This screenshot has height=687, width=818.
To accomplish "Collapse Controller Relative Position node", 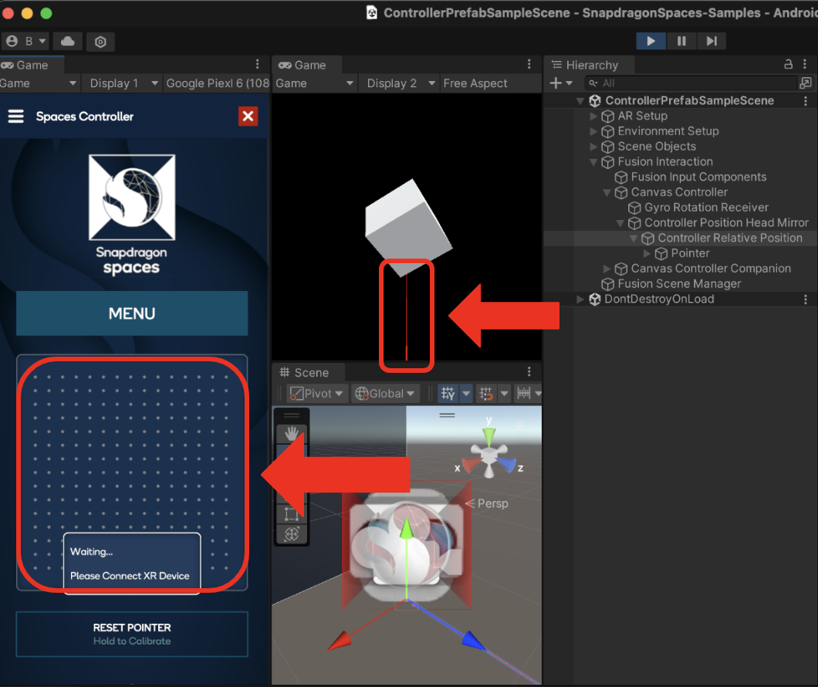I will pyautogui.click(x=634, y=239).
